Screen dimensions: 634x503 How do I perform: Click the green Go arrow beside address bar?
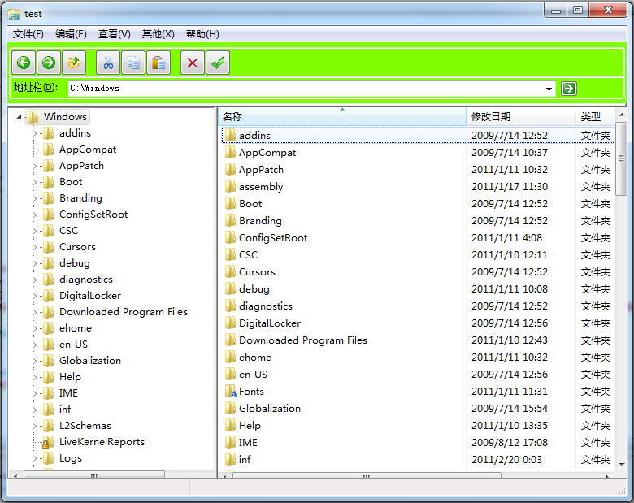(x=569, y=89)
